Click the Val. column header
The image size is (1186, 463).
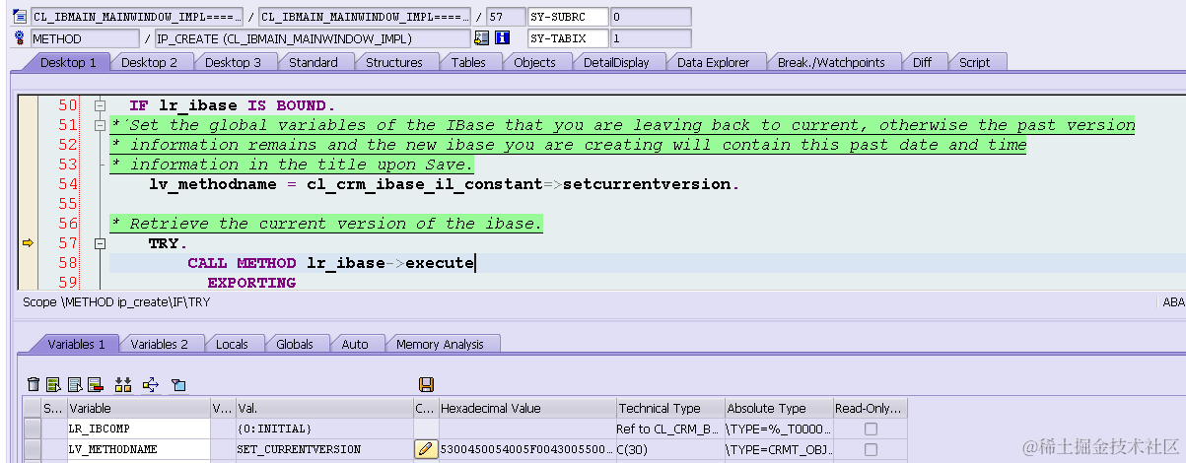pyautogui.click(x=323, y=408)
